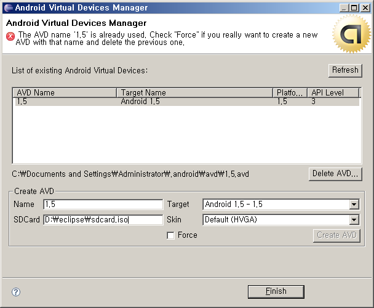Click the API Level column header
Image resolution: width=374 pixels, height=308 pixels.
333,92
